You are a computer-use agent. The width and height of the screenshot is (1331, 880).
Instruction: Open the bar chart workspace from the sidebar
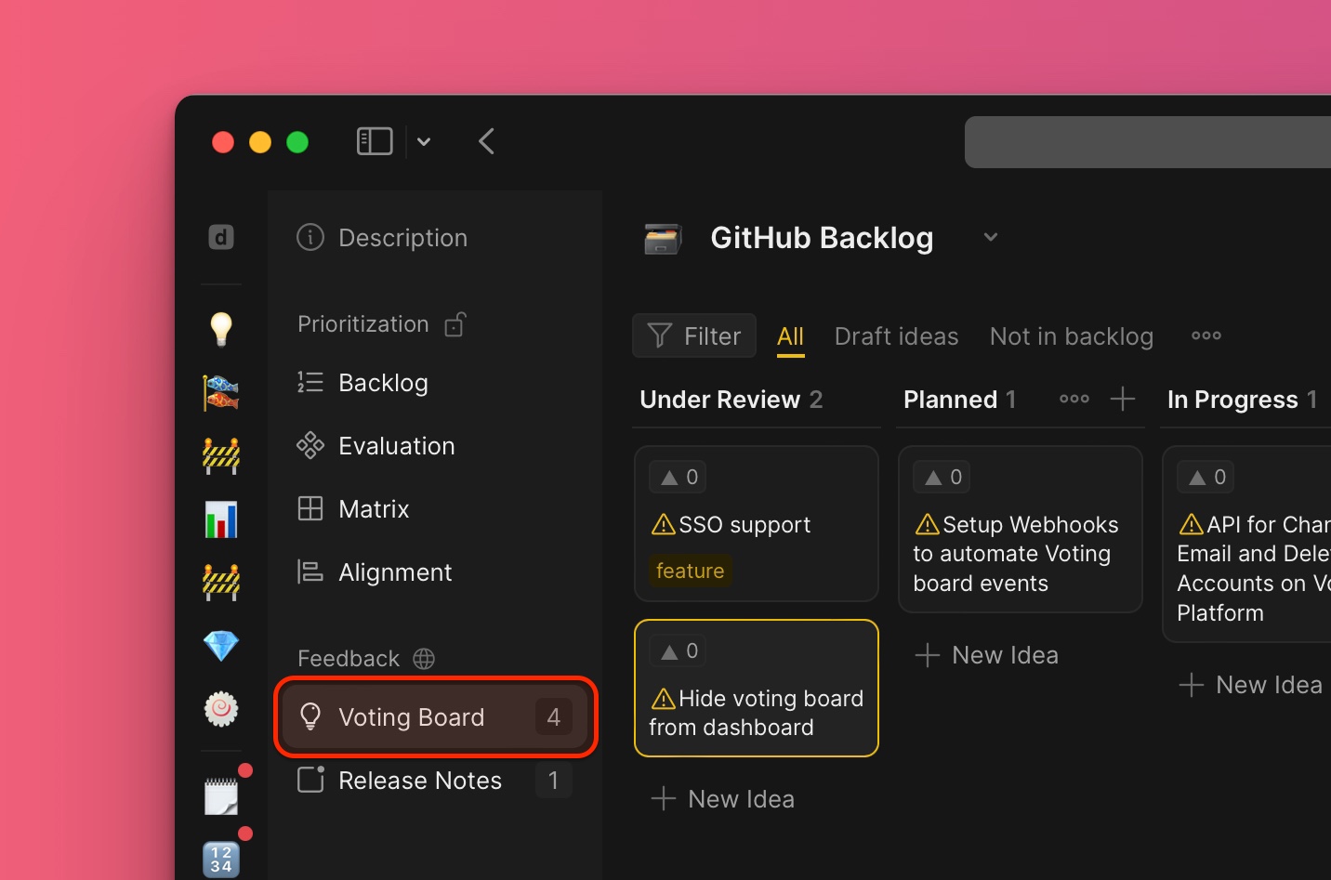[x=221, y=519]
